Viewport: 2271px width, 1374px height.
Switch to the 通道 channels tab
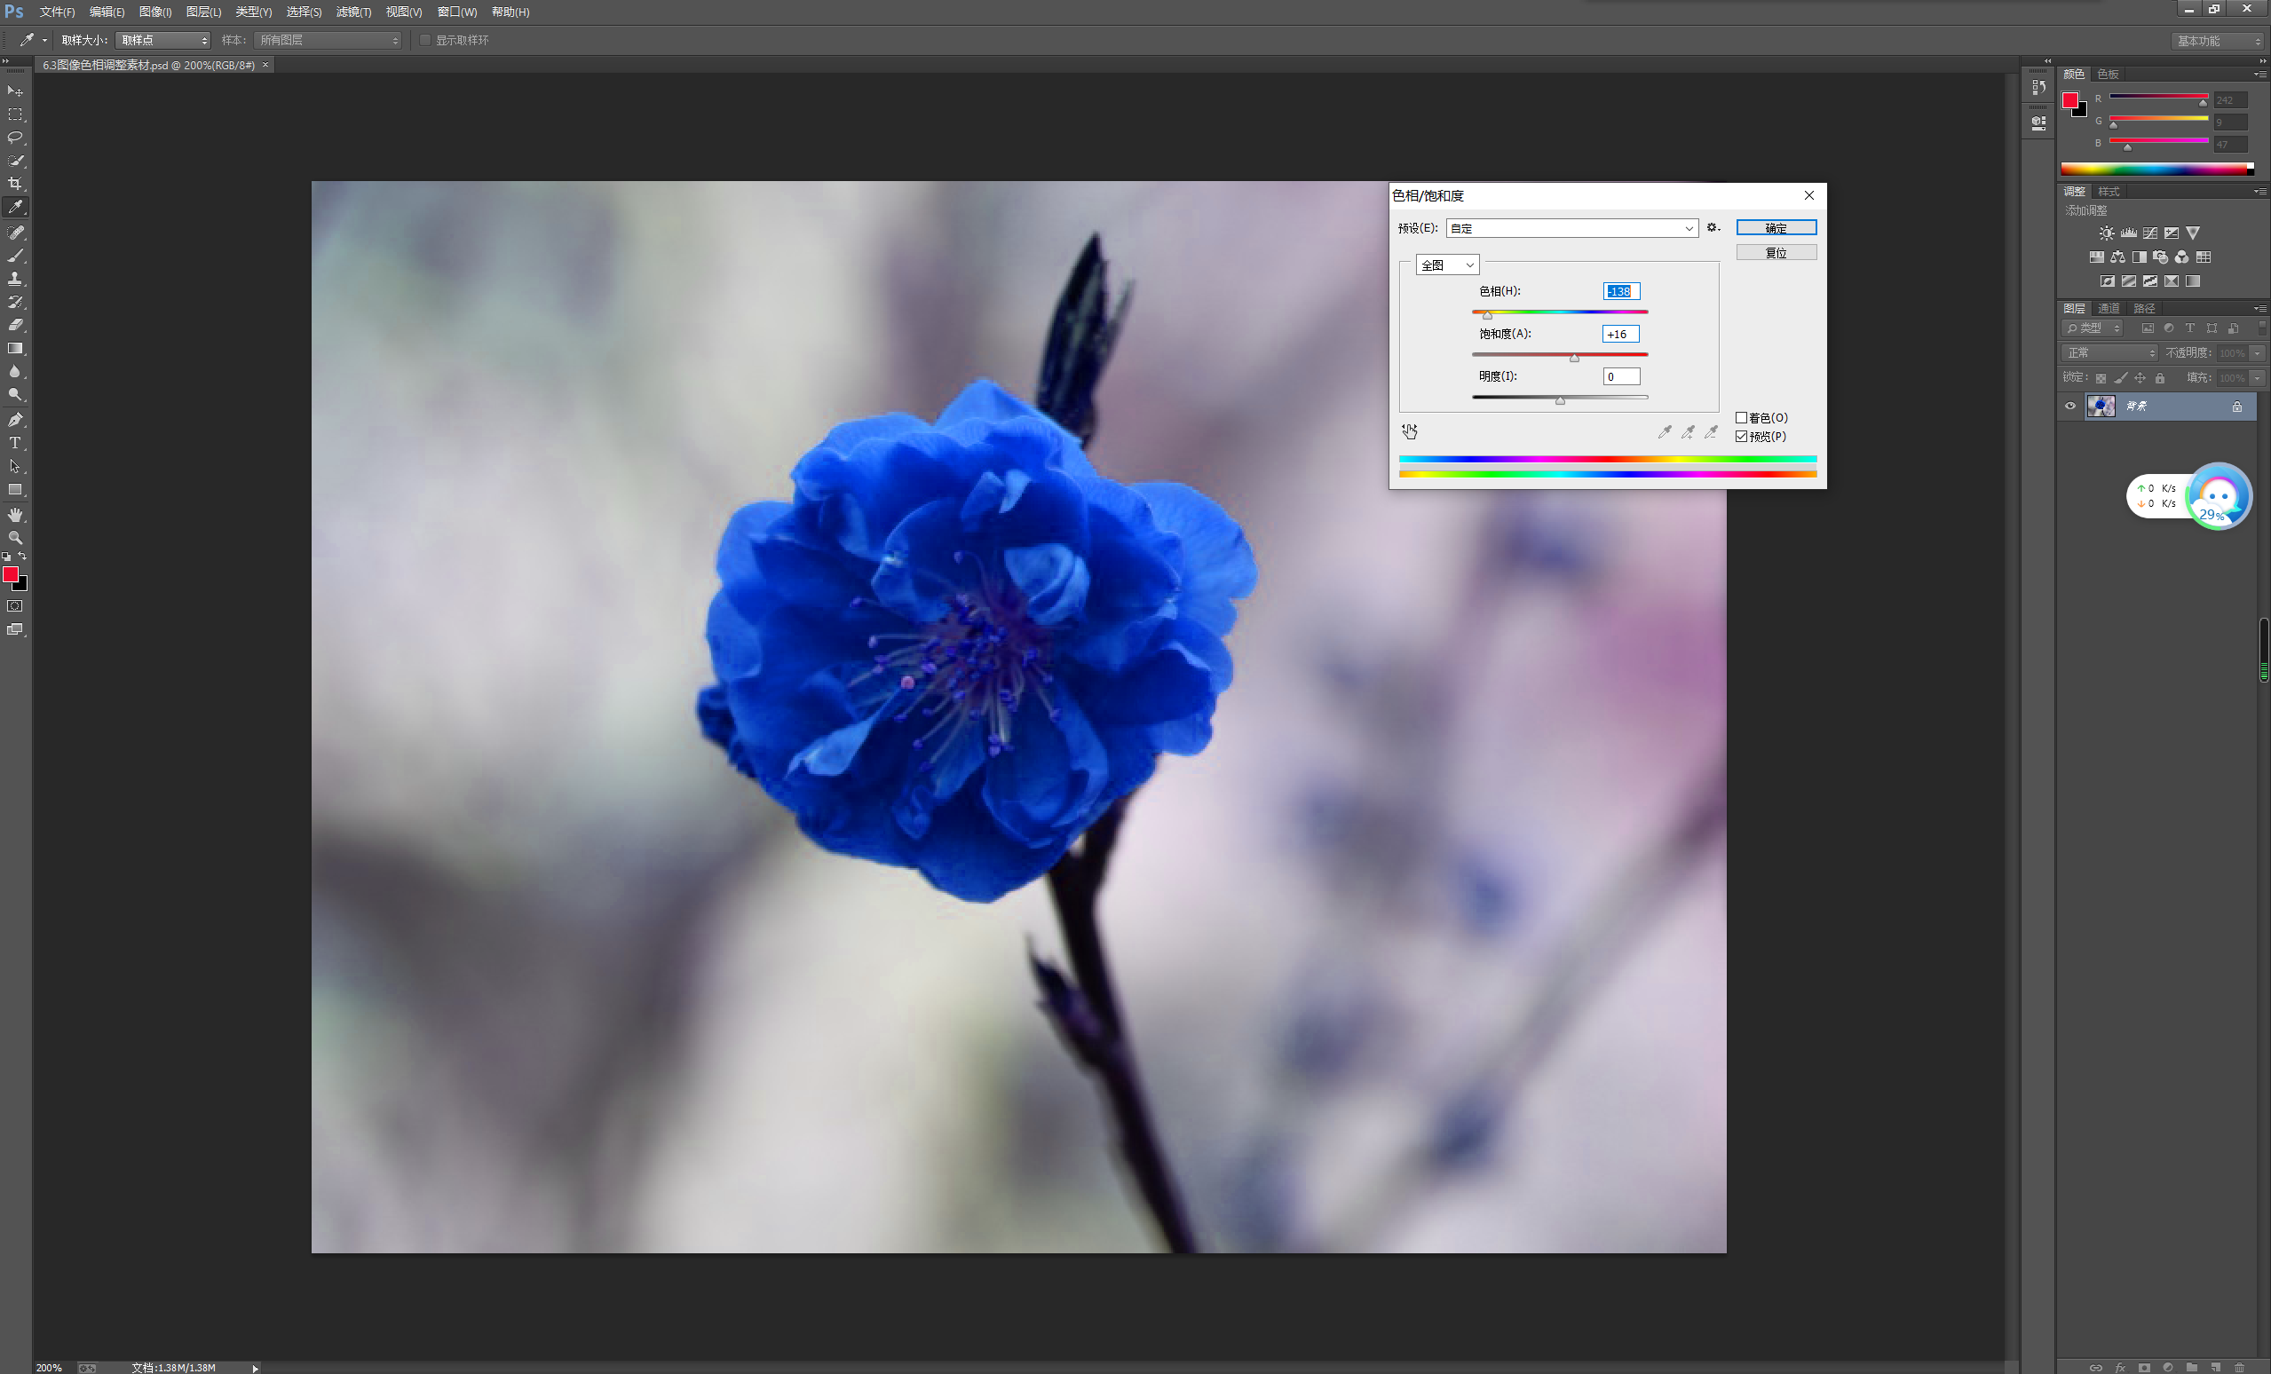coord(2108,308)
